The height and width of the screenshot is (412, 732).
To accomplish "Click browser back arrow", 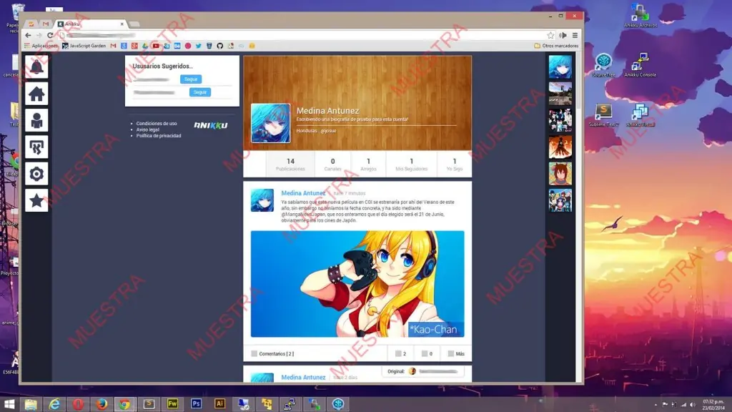I will tap(28, 35).
